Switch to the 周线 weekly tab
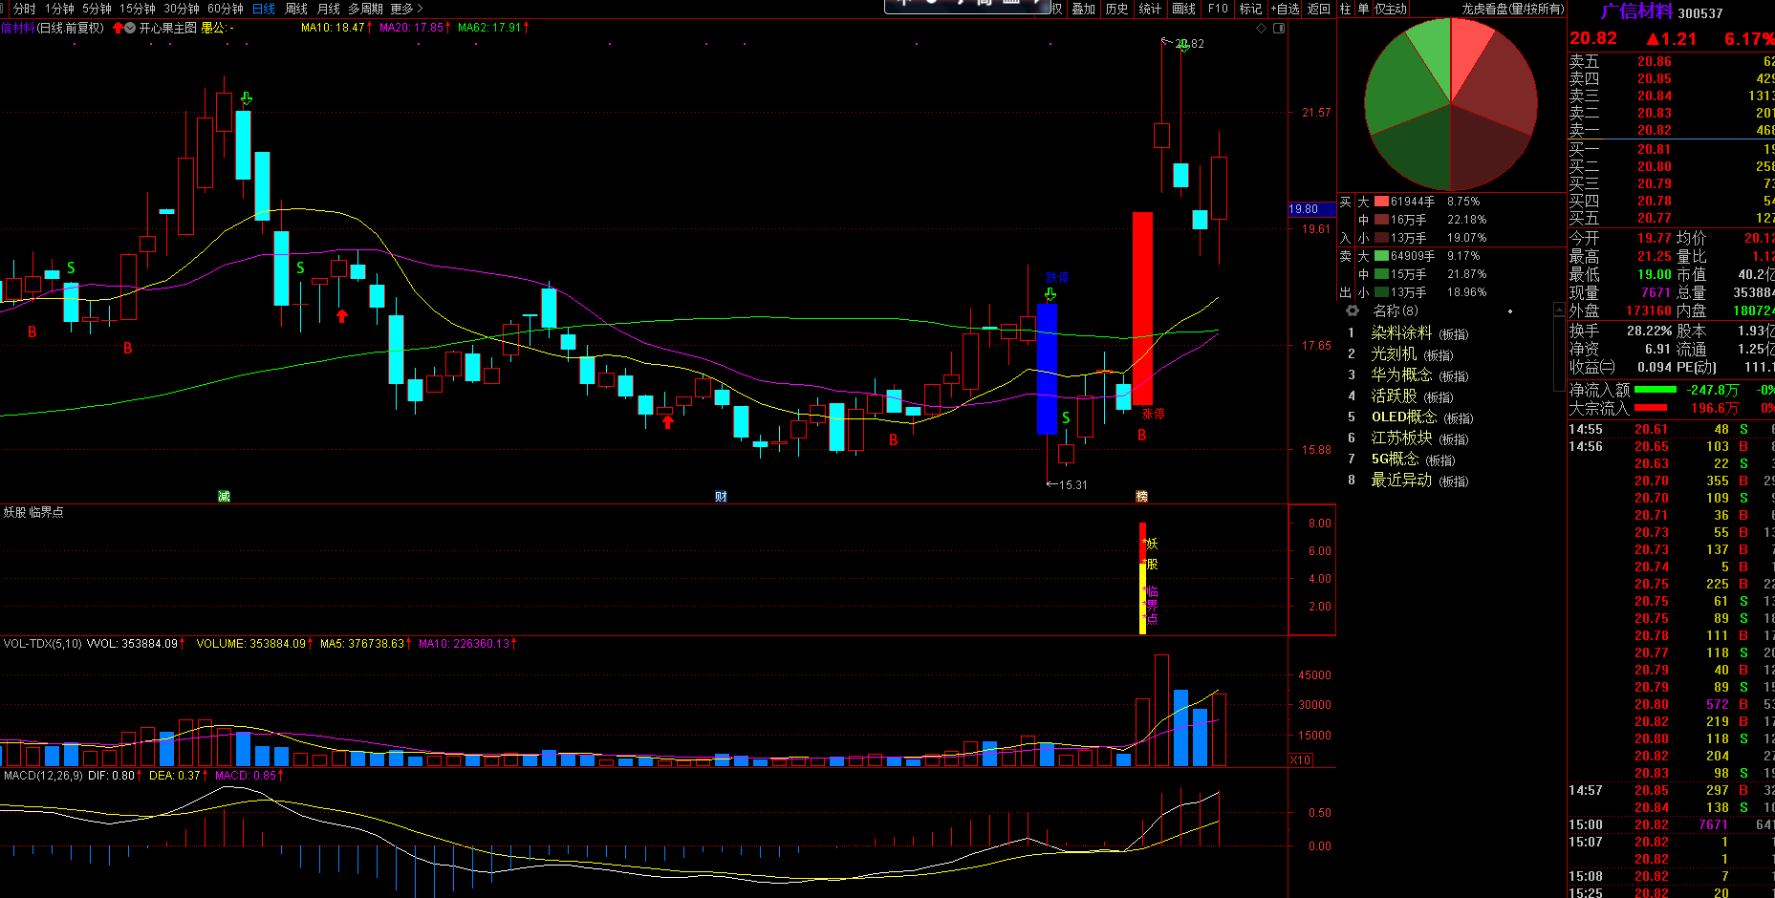 pyautogui.click(x=296, y=9)
